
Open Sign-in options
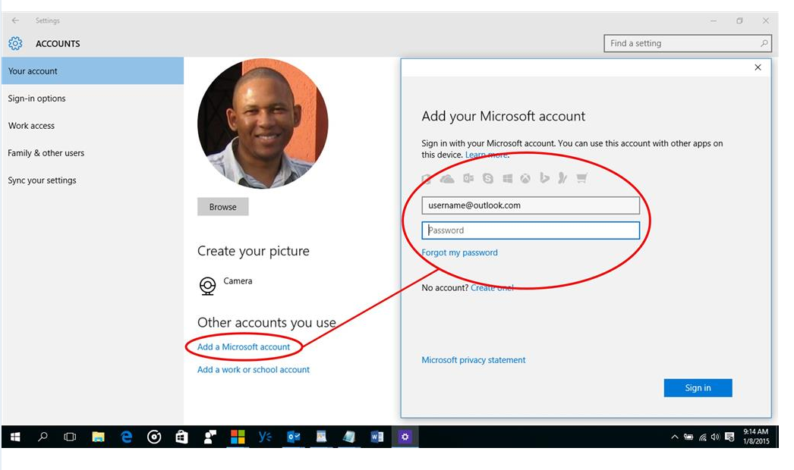click(36, 98)
